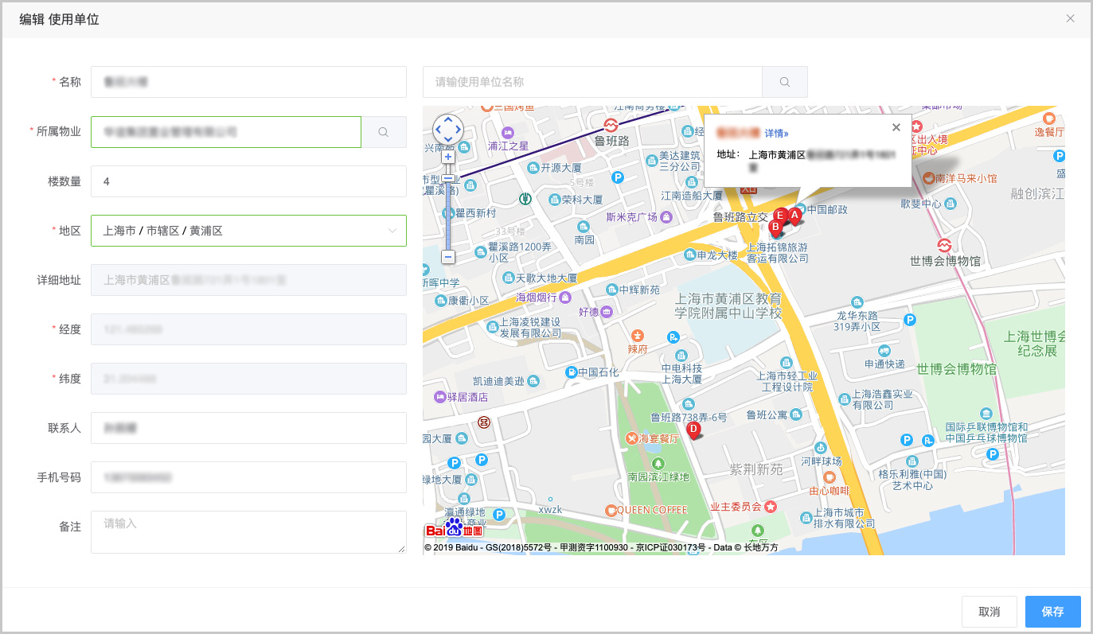This screenshot has height=634, width=1093.
Task: Focus the 请输使用单位名称 search box
Action: pos(592,82)
